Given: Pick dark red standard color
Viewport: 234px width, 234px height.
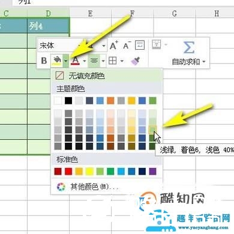Looking at the screenshot, I should pos(58,172).
